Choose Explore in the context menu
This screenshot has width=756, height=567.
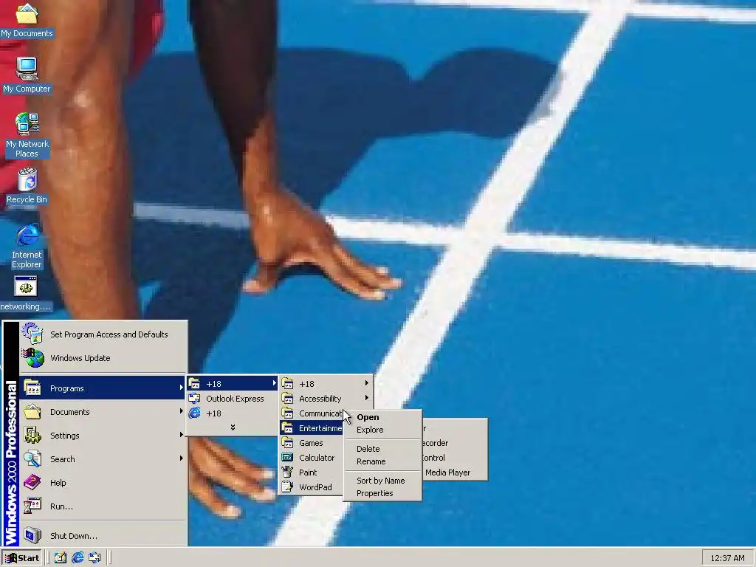point(382,430)
